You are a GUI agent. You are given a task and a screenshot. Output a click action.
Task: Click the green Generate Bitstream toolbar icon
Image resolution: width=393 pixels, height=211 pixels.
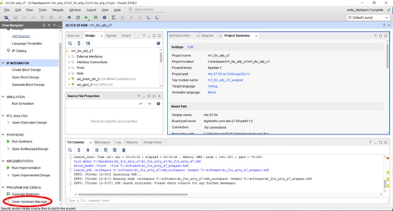(96, 18)
